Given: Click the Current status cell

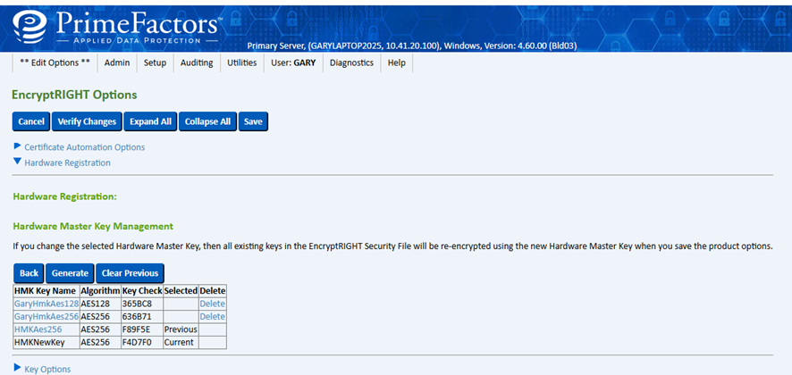Looking at the screenshot, I should [x=181, y=342].
